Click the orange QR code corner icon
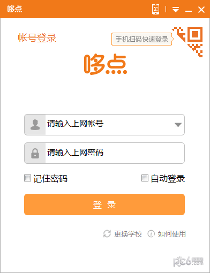 click(x=187, y=42)
